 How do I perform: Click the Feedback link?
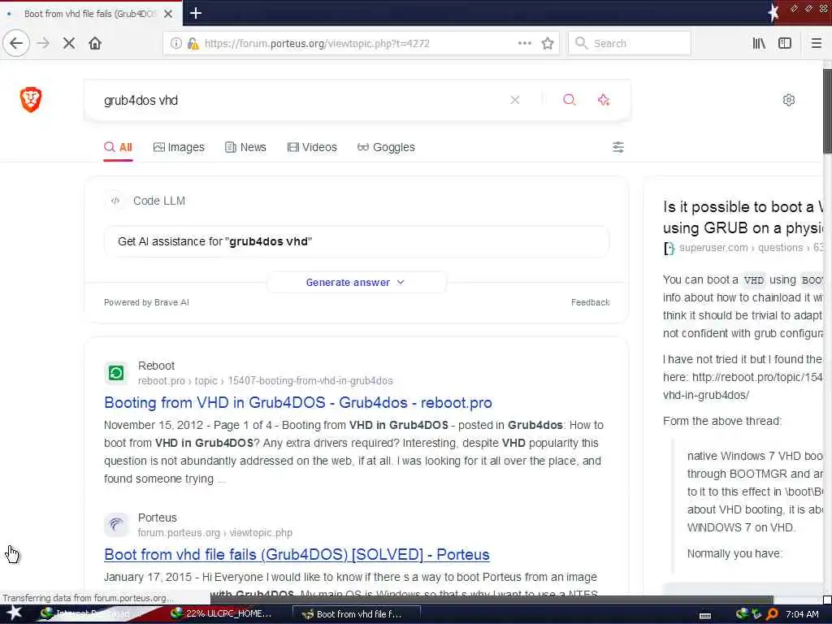(x=590, y=302)
